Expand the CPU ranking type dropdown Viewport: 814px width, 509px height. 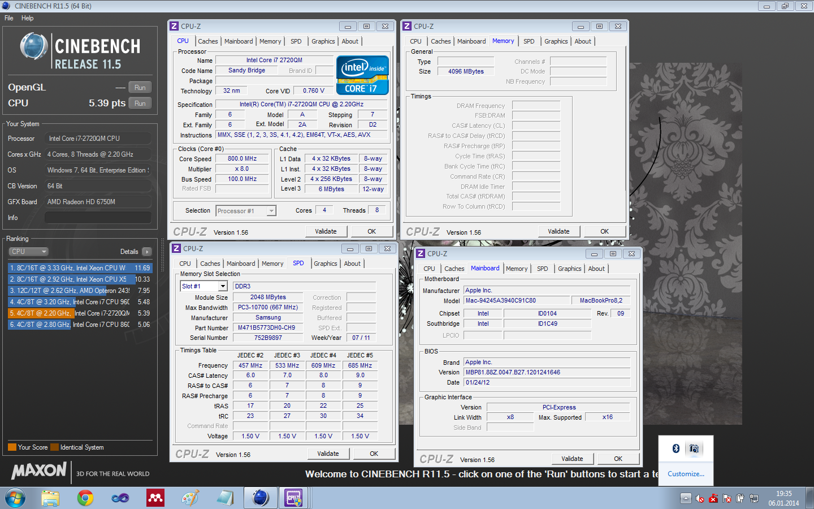[28, 252]
